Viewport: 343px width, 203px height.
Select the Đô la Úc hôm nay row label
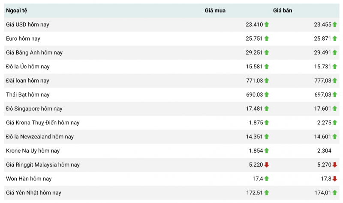tap(28, 67)
